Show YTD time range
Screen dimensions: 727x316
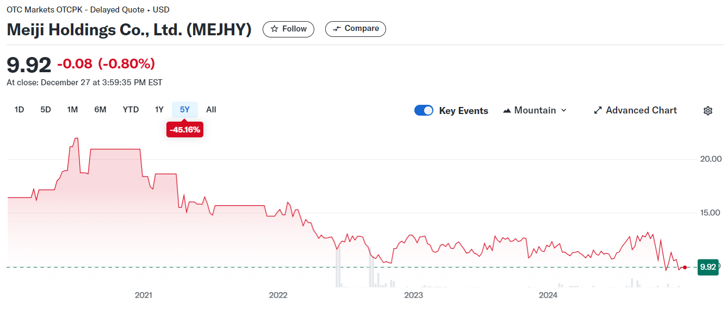click(x=131, y=110)
